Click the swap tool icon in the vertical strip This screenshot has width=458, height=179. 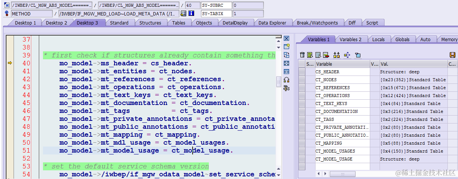coord(286,55)
